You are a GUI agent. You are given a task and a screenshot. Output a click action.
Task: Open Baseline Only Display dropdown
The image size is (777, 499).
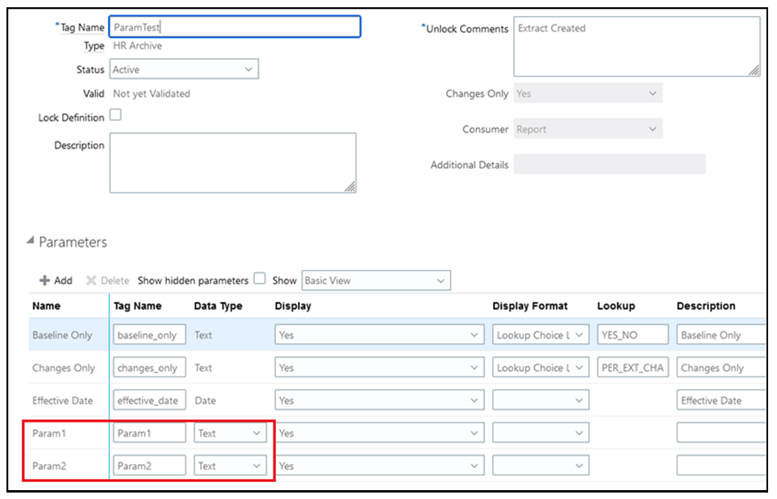379,335
